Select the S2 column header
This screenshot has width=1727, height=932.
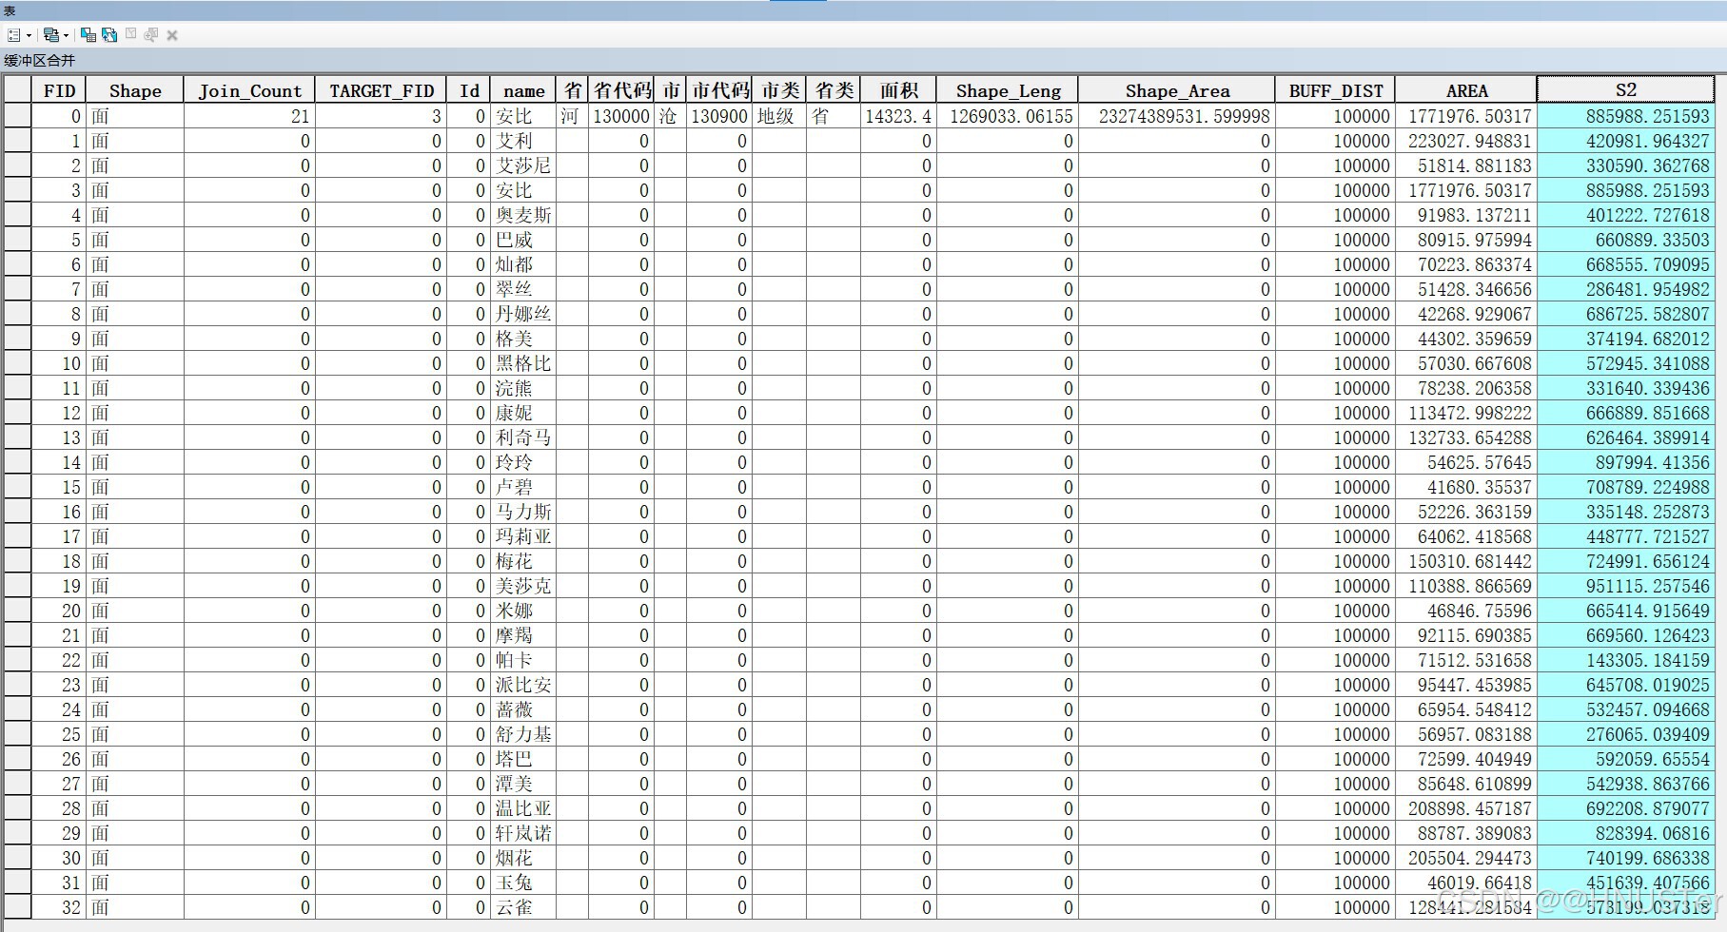point(1626,89)
